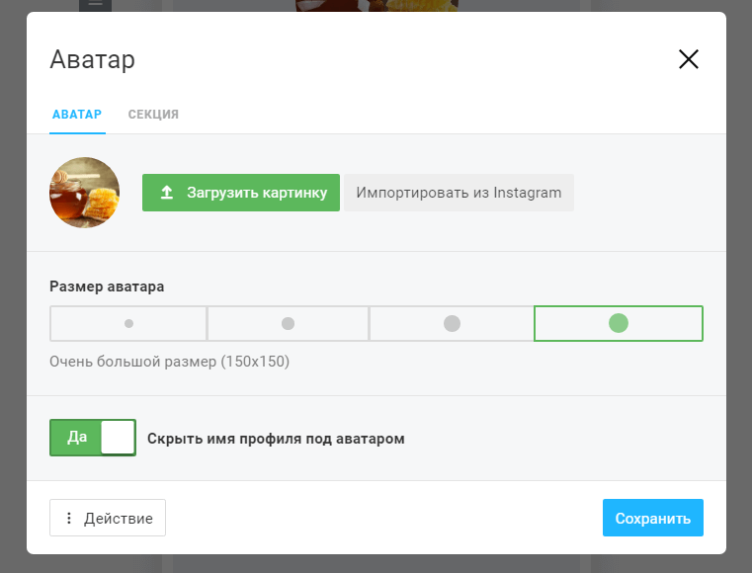Select the very large green size dot
The height and width of the screenshot is (573, 752).
[619, 323]
